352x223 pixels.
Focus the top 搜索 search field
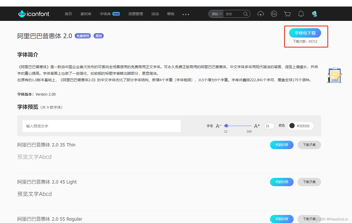click(233, 14)
